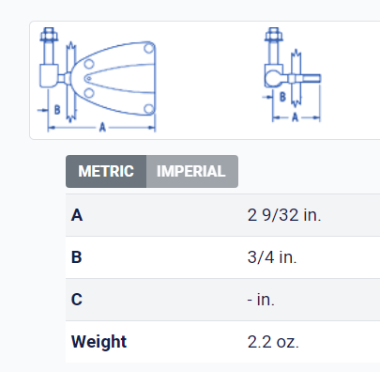Viewport: 380px width, 372px height.
Task: Click the left hinge plate diagram
Action: click(97, 80)
